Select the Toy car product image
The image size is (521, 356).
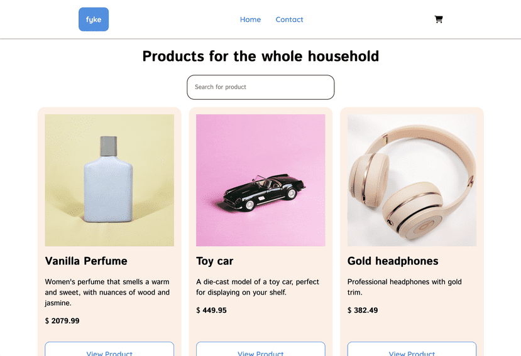pos(260,180)
